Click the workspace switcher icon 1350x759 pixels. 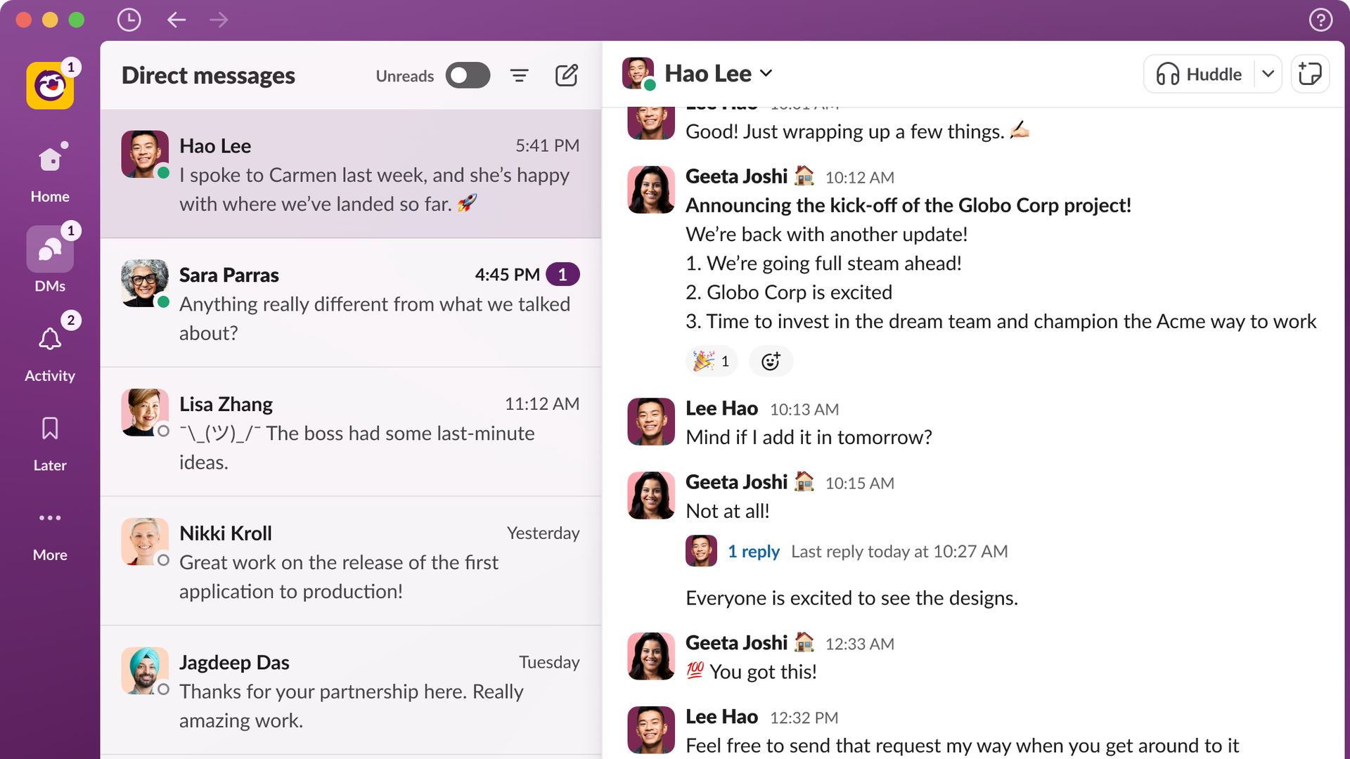point(50,86)
